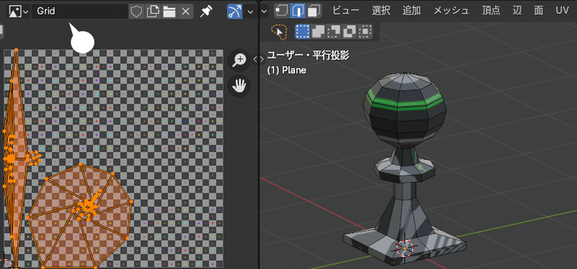Switch to edge select mode
The width and height of the screenshot is (577, 269).
[x=297, y=11]
